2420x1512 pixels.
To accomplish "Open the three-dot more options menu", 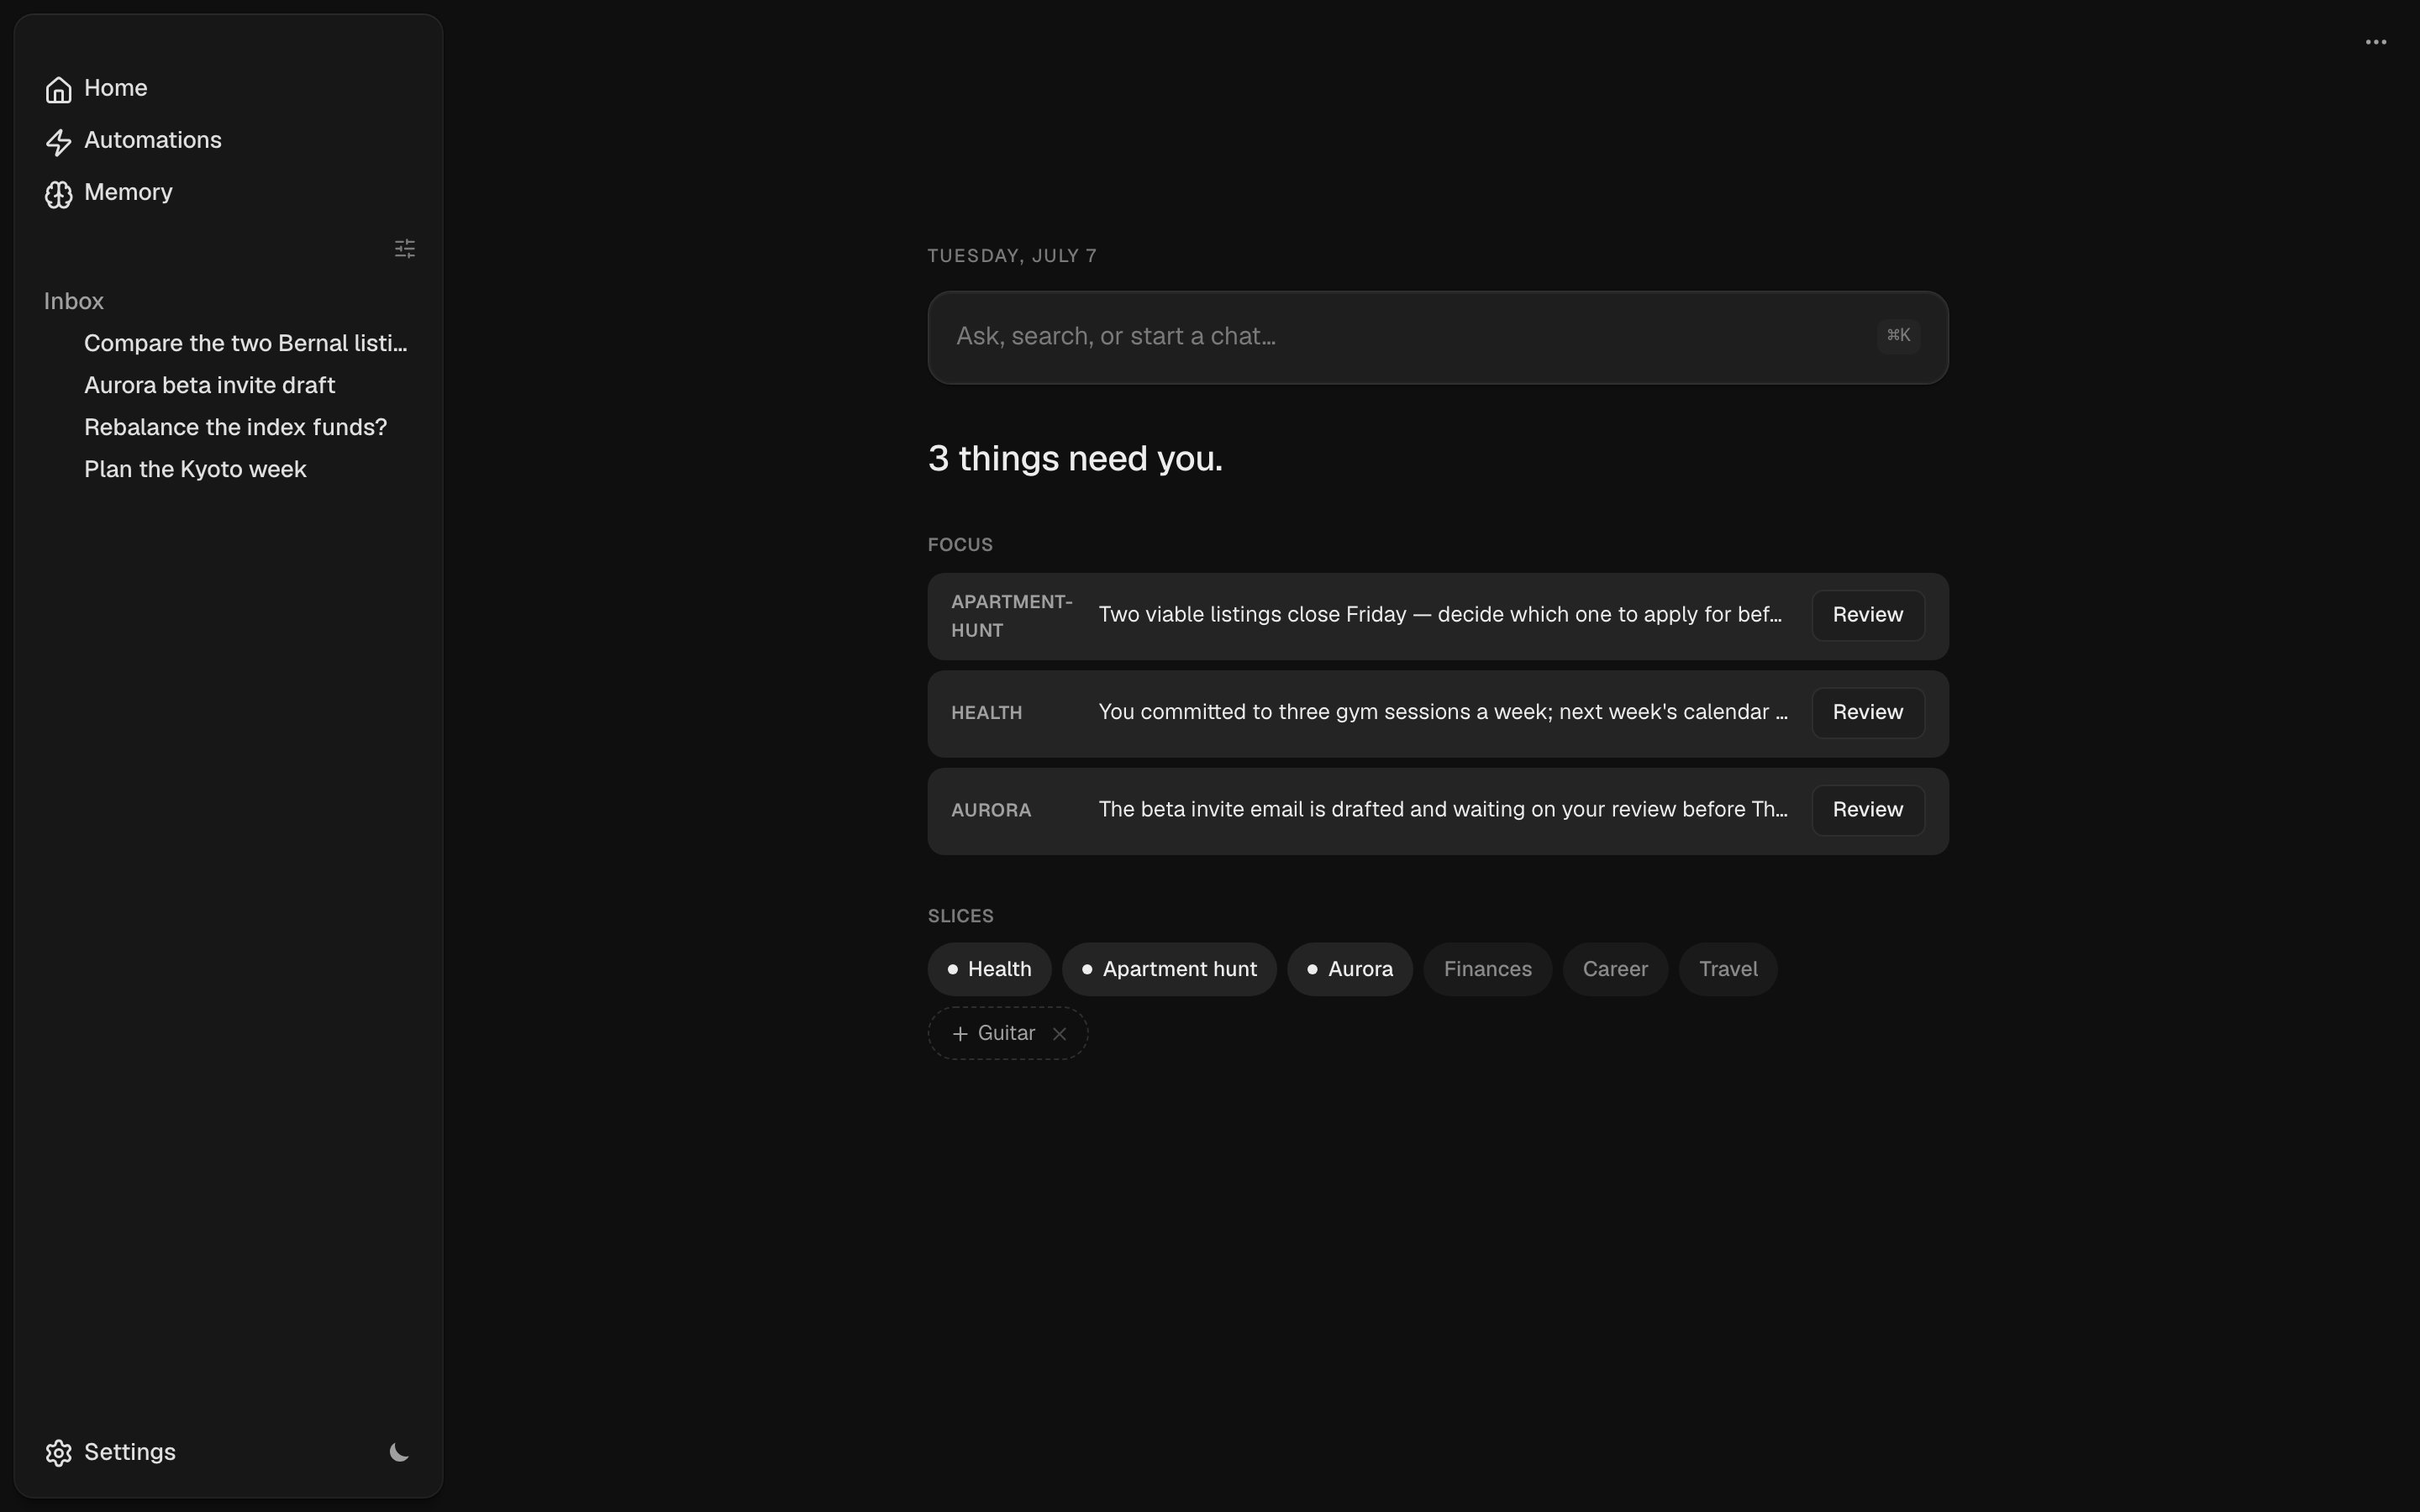I will click(2376, 42).
